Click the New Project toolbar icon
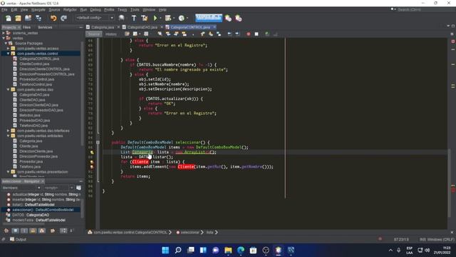The width and height of the screenshot is (456, 257). click(18, 18)
